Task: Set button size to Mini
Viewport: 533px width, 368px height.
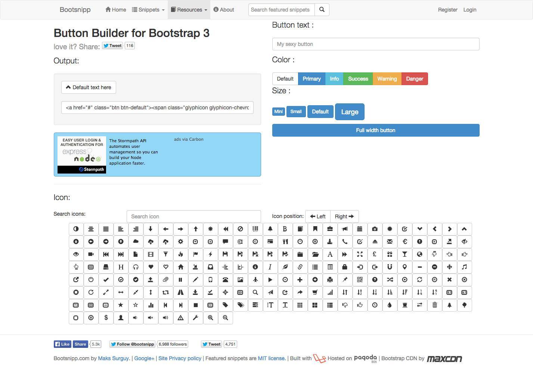Action: pyautogui.click(x=279, y=112)
